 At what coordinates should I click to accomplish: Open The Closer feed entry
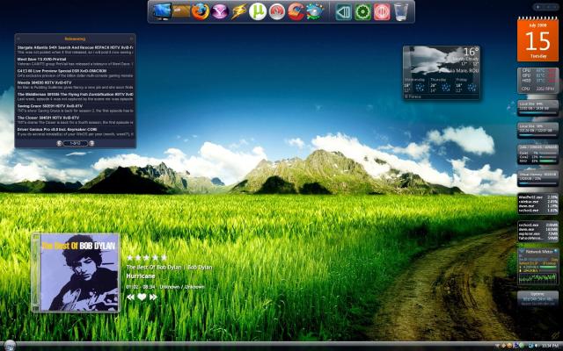[x=76, y=120]
